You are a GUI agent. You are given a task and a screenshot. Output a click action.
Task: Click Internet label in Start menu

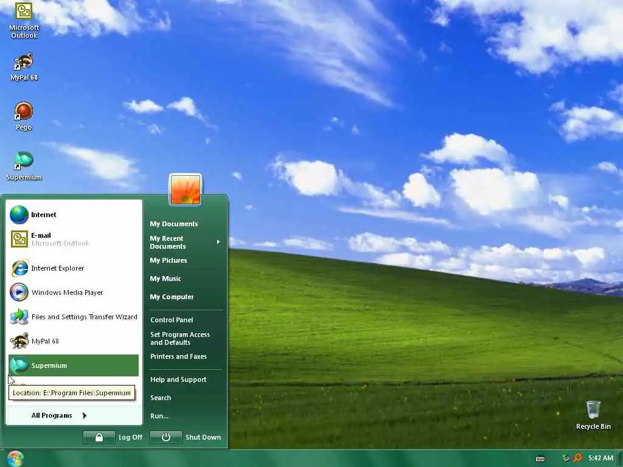tap(44, 215)
